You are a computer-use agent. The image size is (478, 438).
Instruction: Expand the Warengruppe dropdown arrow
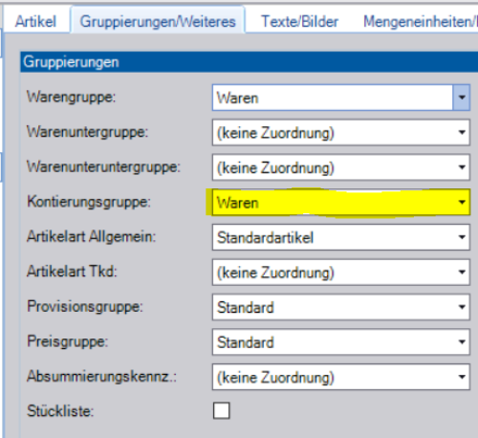[x=462, y=98]
